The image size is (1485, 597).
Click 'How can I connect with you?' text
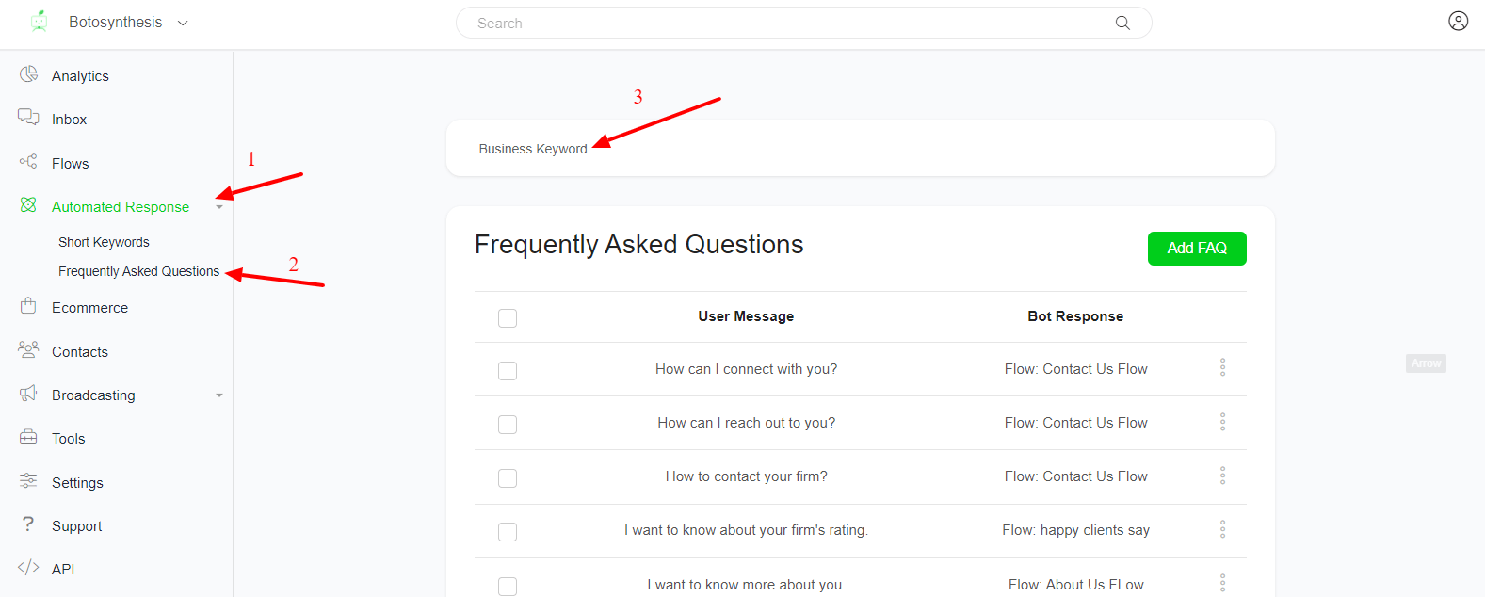click(746, 369)
